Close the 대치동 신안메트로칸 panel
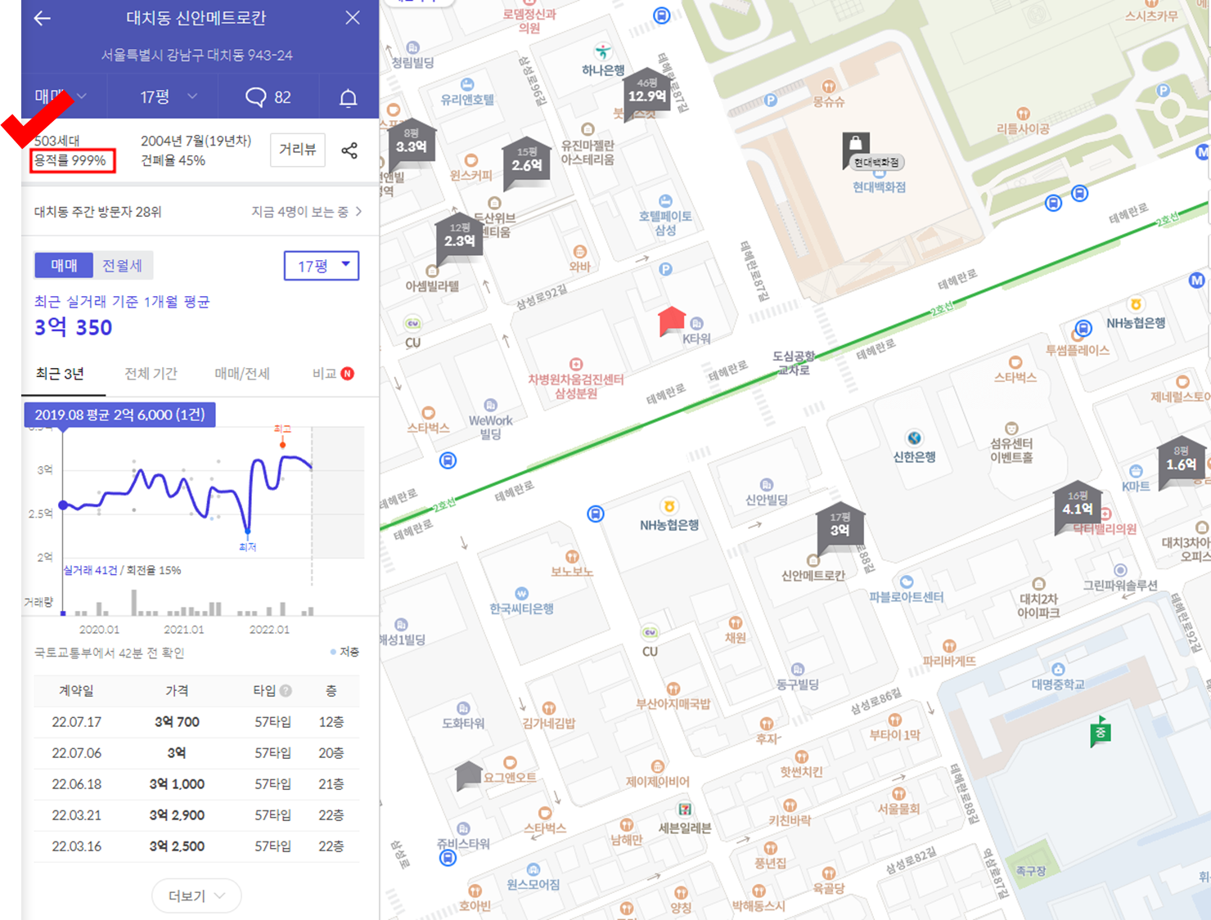 353,17
